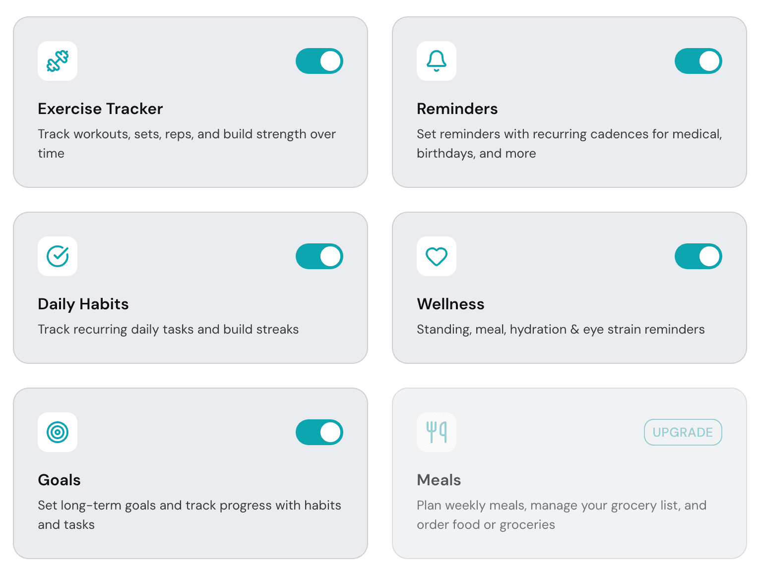This screenshot has width=761, height=572.
Task: Click the Daily Habits heading
Action: coord(83,304)
